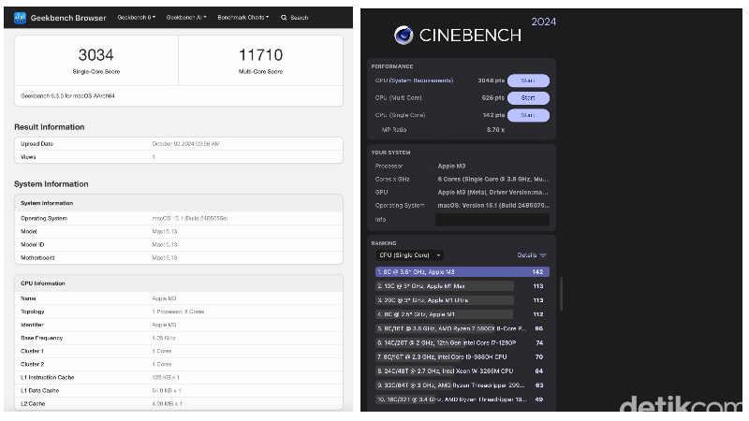Click the 3034 Single-Core Score value
The image size is (749, 421).
point(96,55)
